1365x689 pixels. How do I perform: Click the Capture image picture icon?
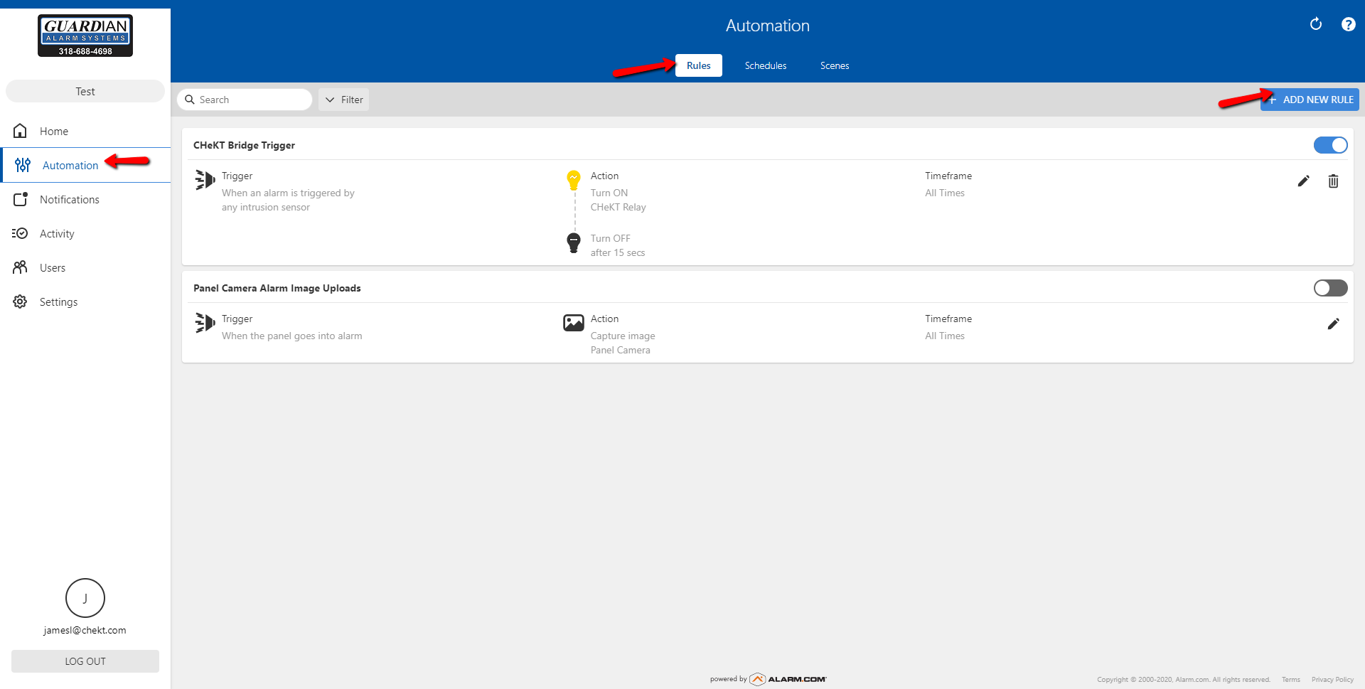[574, 323]
